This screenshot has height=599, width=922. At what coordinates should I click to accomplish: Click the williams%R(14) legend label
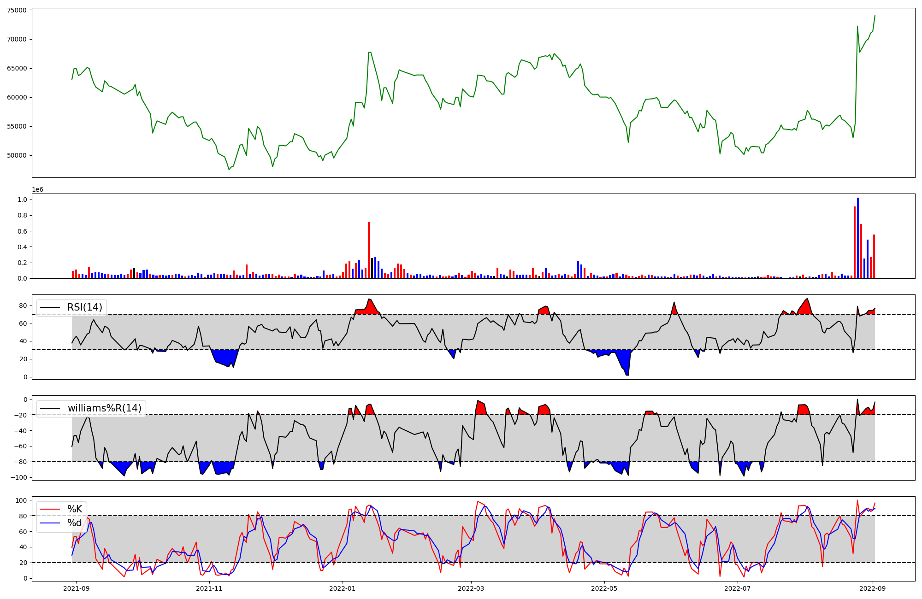(x=104, y=408)
